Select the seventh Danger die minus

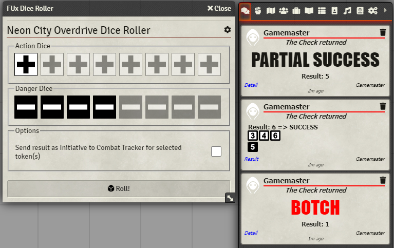(x=183, y=107)
